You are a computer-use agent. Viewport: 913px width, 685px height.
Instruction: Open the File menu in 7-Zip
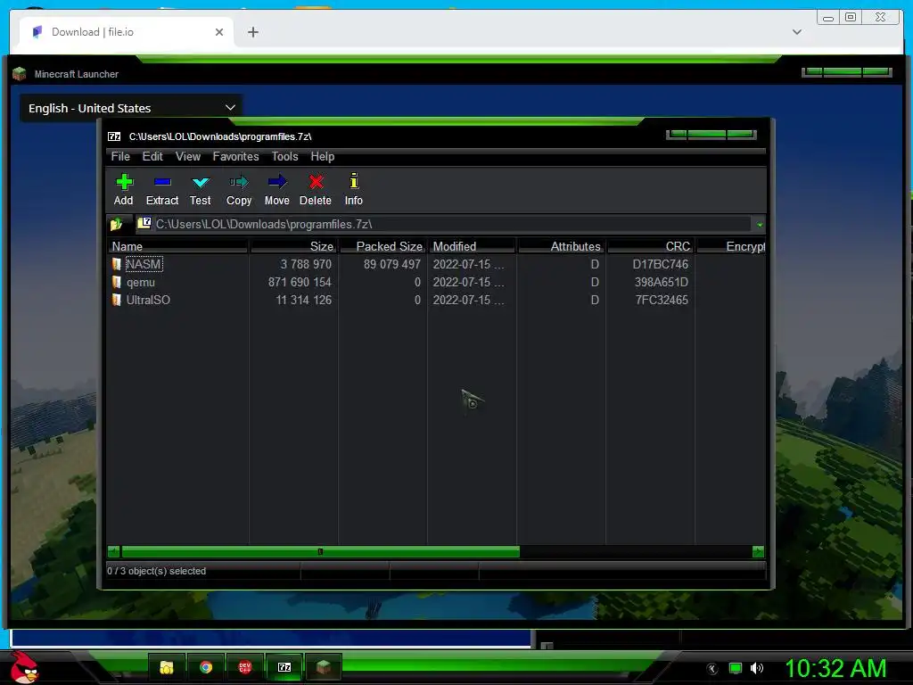tap(120, 157)
